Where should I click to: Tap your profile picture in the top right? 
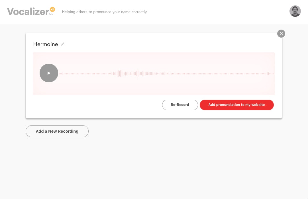(295, 11)
